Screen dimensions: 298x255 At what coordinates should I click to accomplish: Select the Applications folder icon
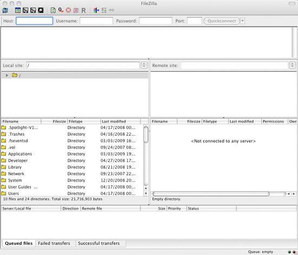(x=4, y=154)
